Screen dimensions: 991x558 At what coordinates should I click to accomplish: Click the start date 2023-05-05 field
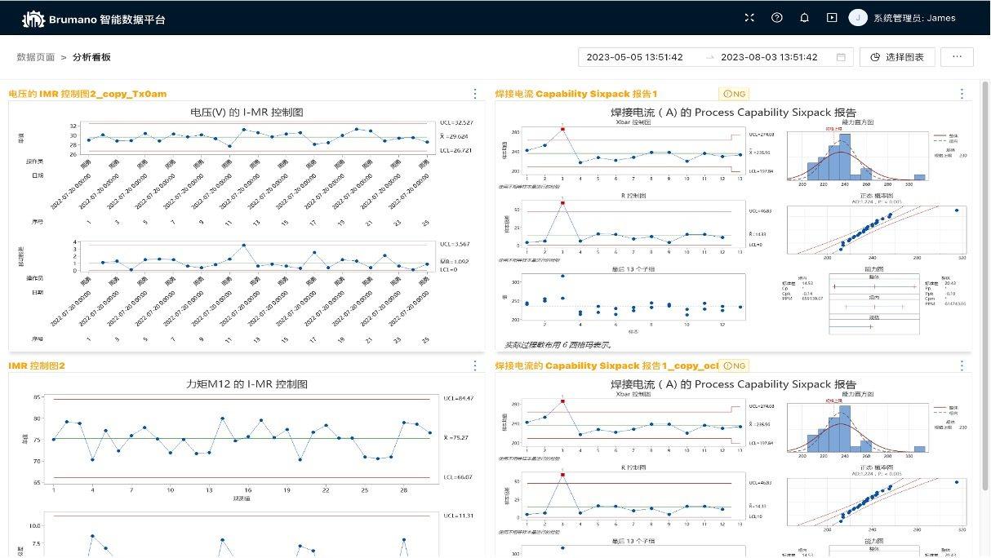[x=634, y=57]
